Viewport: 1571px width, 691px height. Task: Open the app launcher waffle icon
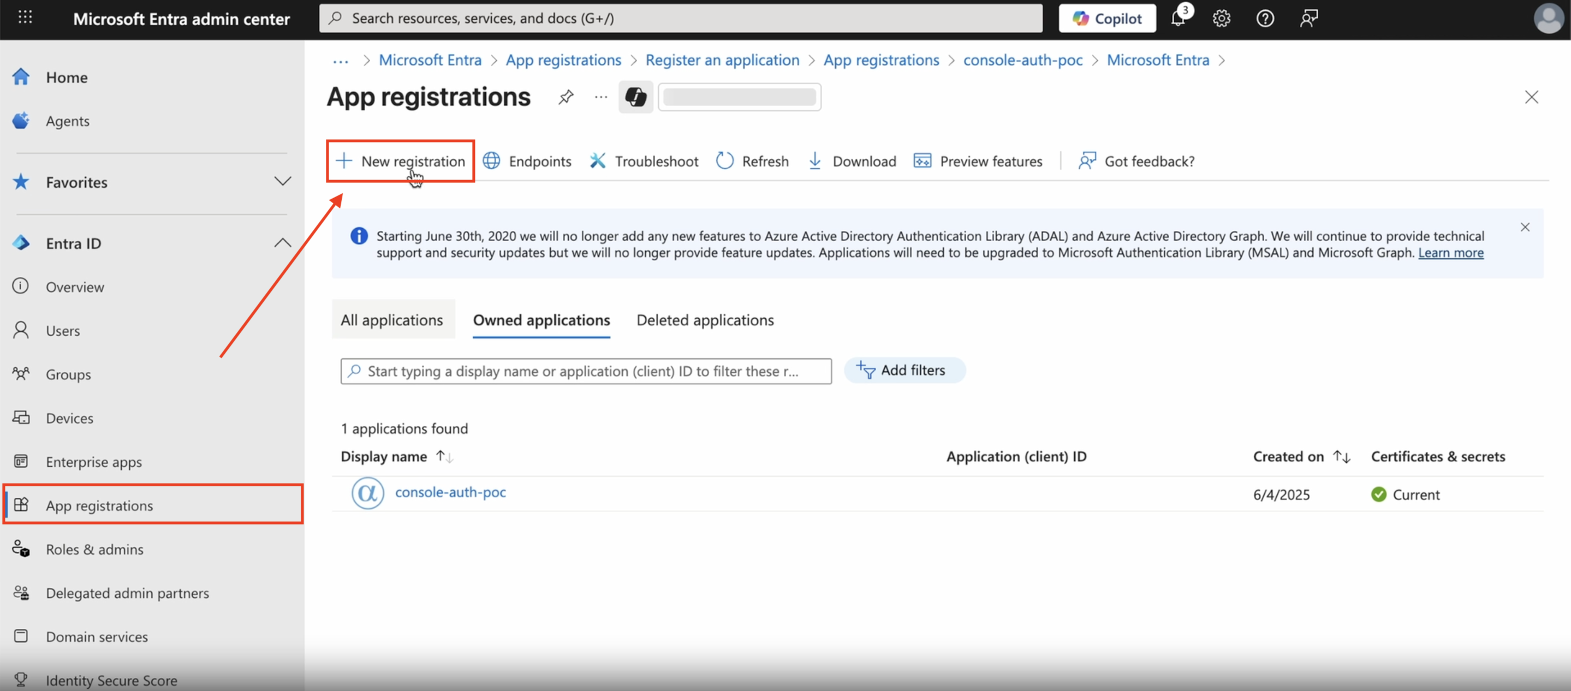coord(25,17)
